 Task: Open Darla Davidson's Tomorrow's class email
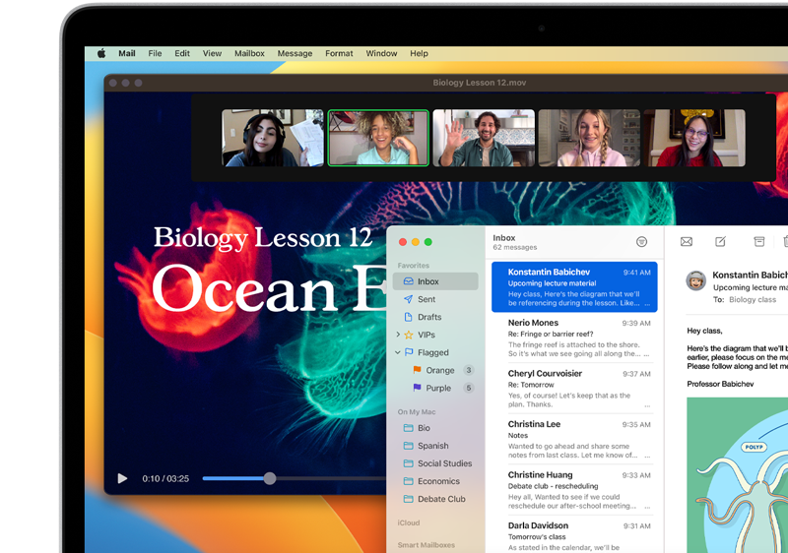(574, 535)
